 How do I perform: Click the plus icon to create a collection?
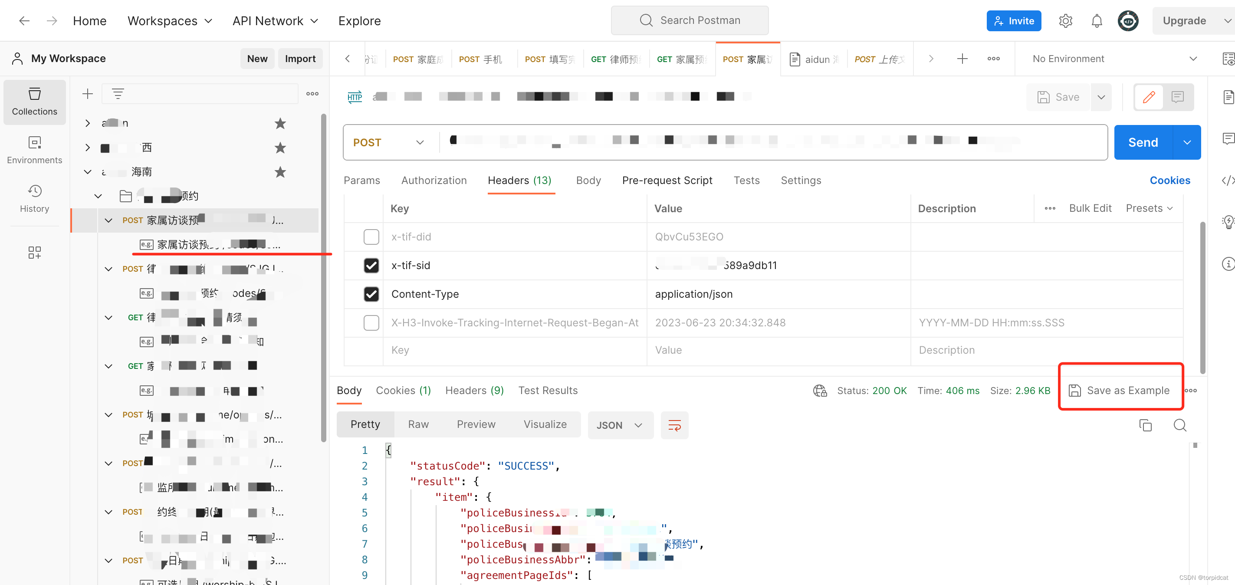coord(87,93)
